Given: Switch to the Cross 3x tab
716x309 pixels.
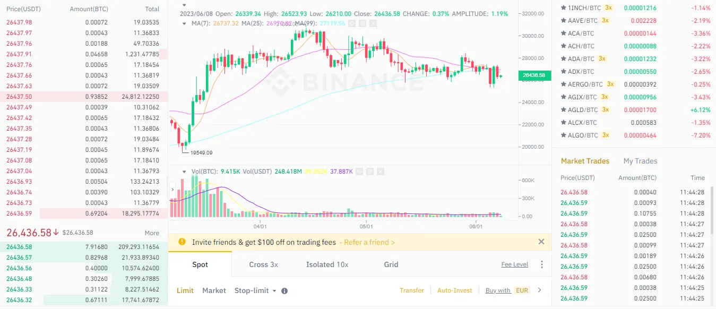Looking at the screenshot, I should click(x=264, y=264).
